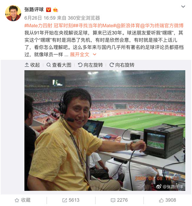Toggle 收藏 favorite star
This screenshot has height=206, width=192.
pos(22,200)
